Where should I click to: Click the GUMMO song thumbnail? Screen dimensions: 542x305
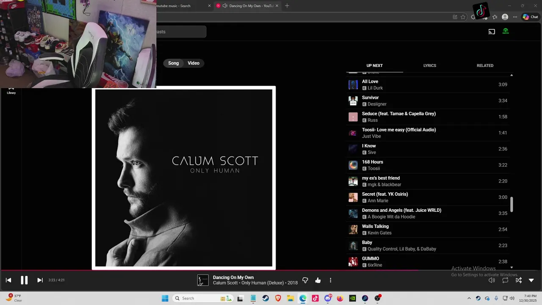[x=353, y=262]
